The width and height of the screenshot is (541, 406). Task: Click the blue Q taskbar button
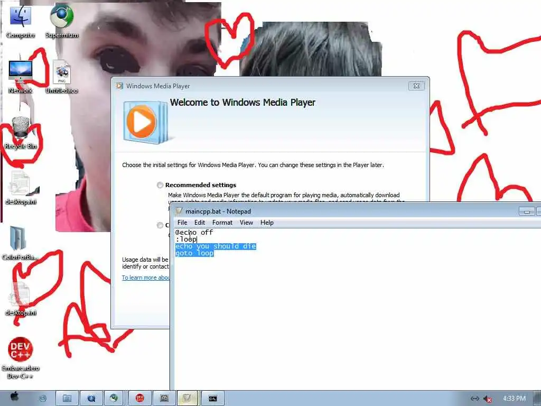point(91,399)
